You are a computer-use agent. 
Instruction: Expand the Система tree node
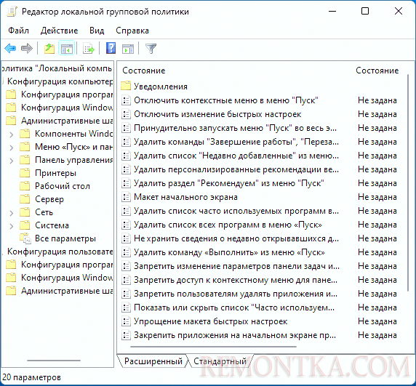[x=12, y=226]
